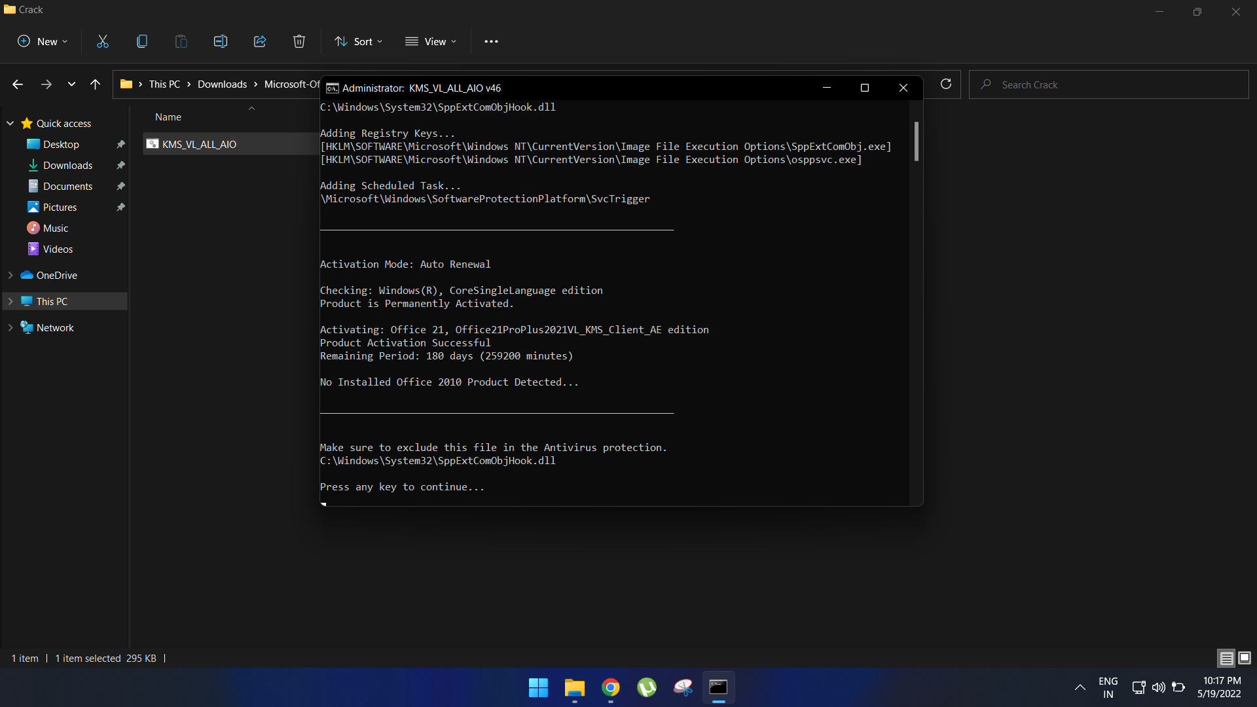Click Downloads in address breadcrumb
Viewport: 1257px width, 707px height.
click(222, 84)
